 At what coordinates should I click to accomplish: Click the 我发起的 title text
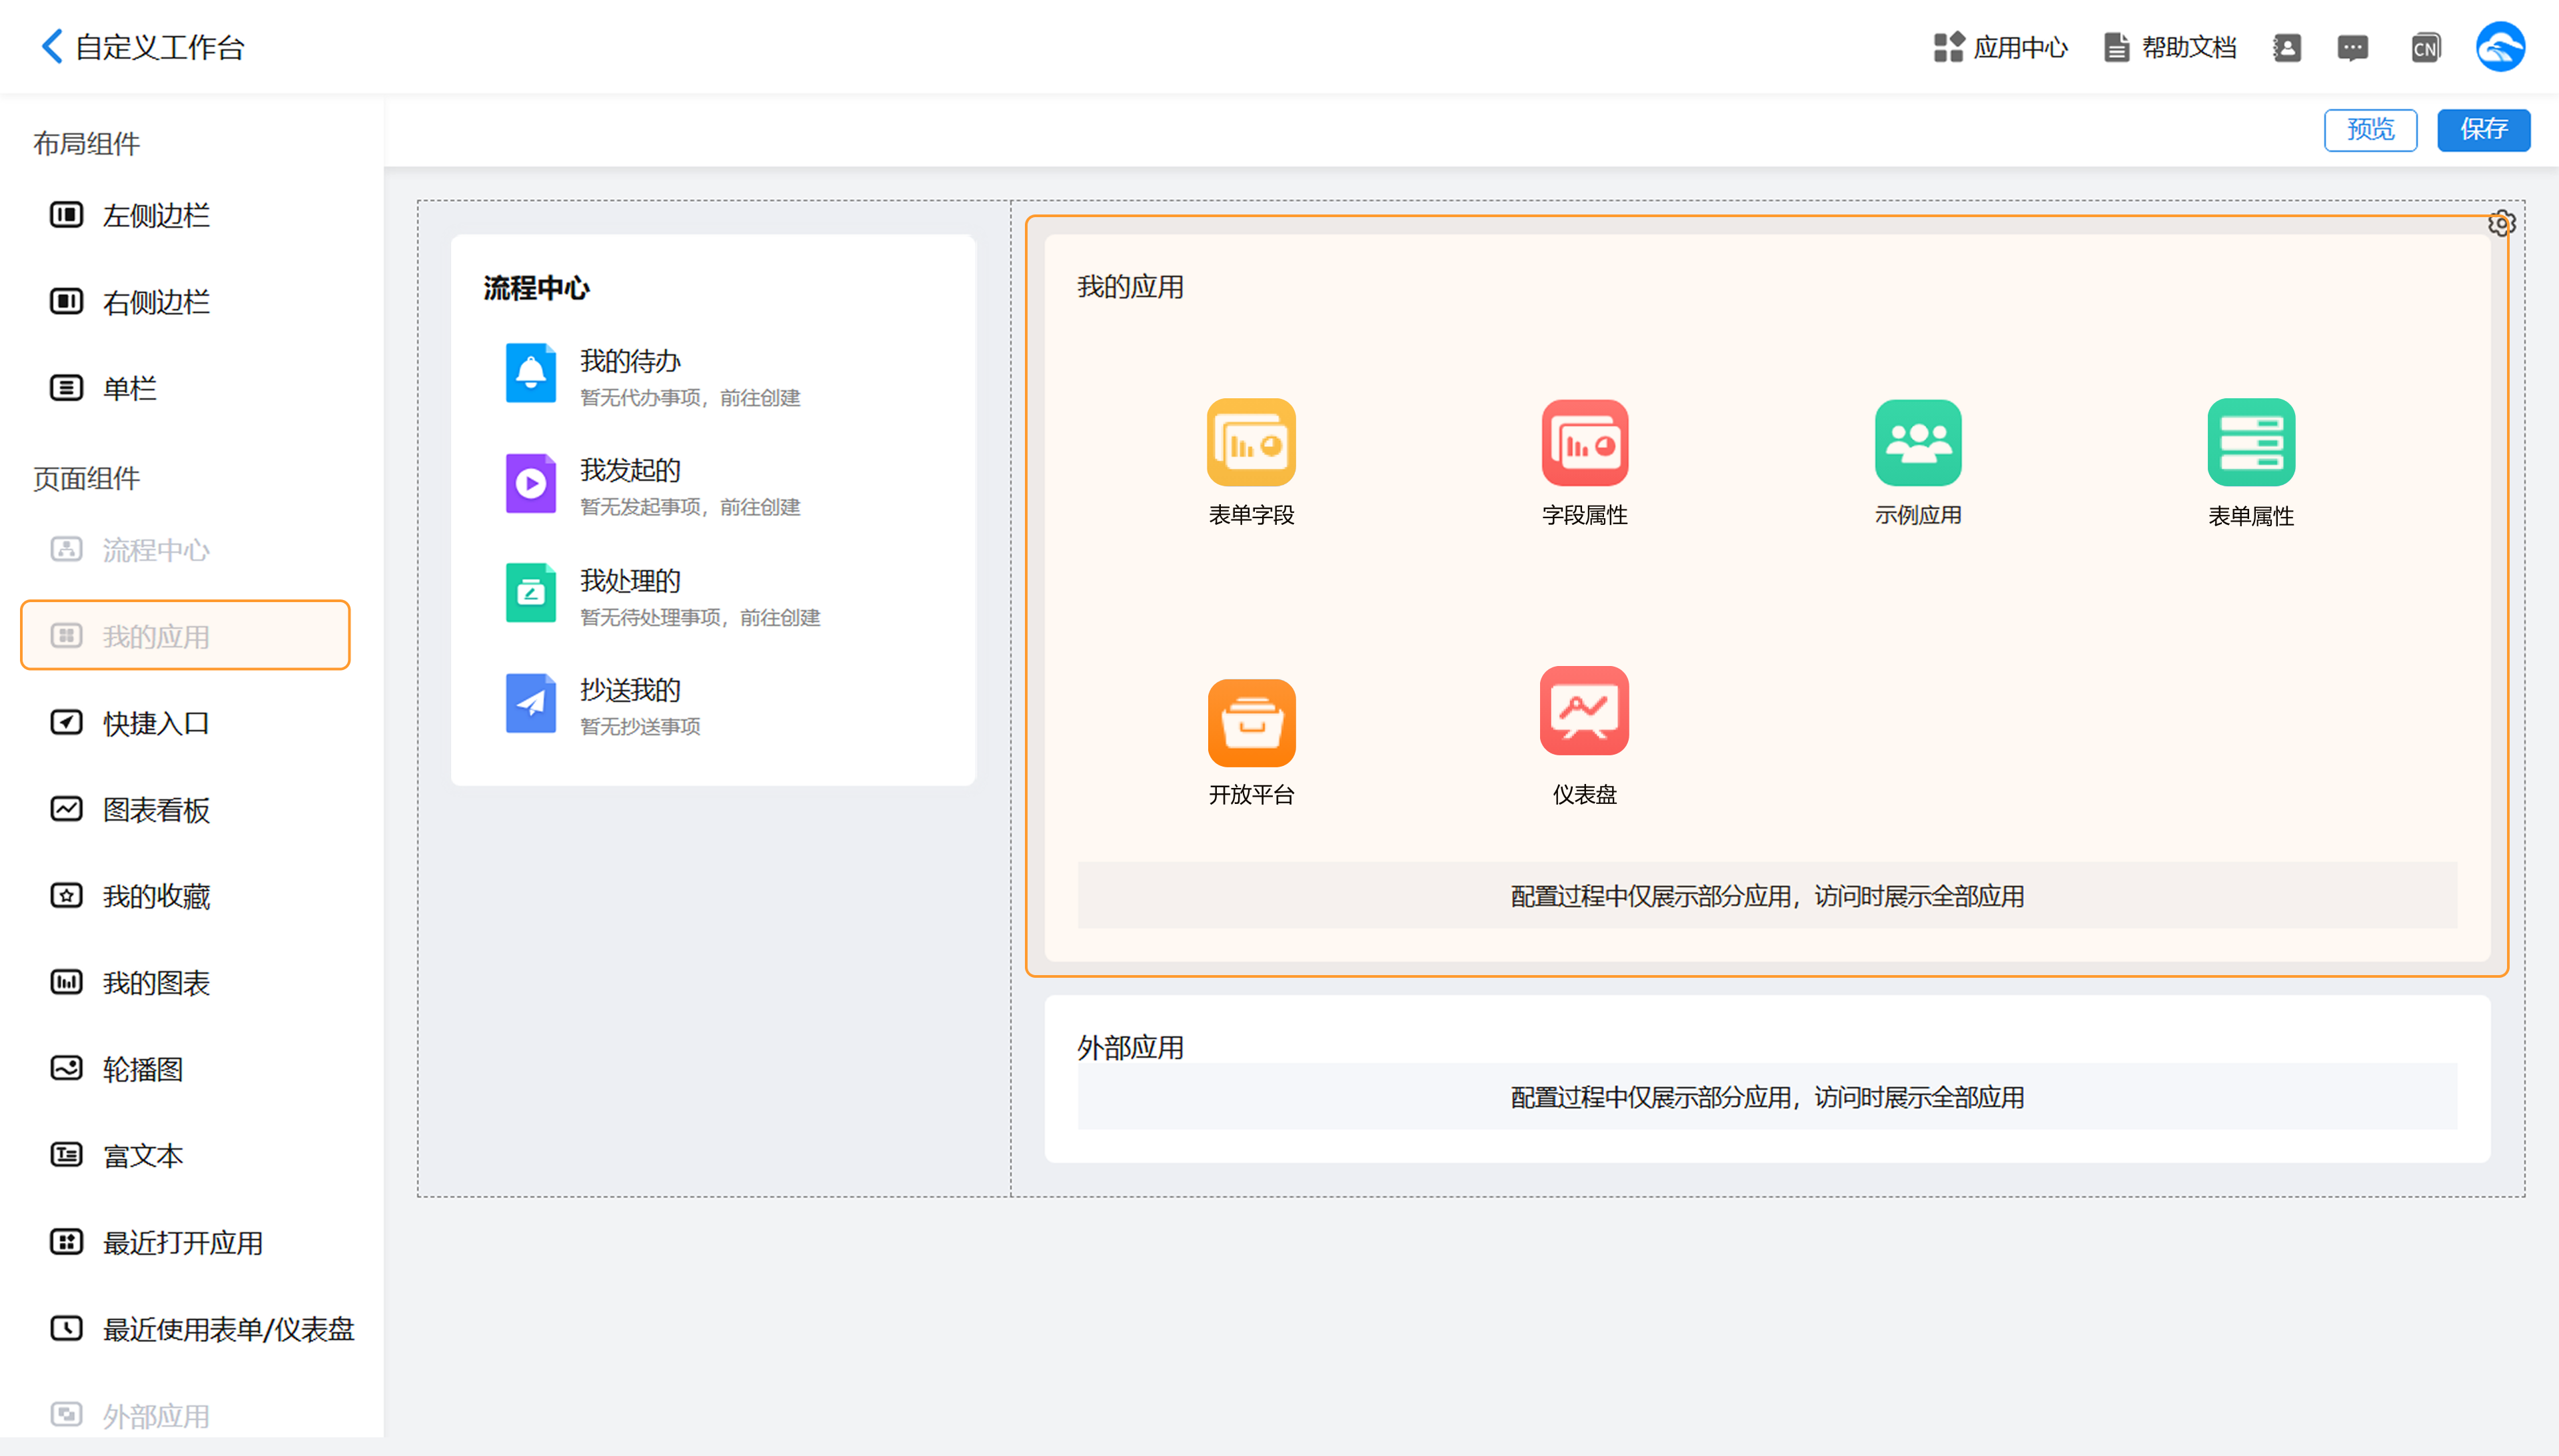630,470
